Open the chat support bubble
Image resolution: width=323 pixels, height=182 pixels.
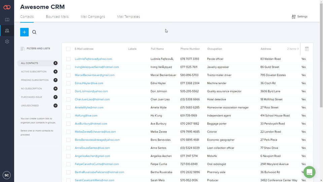point(310,172)
